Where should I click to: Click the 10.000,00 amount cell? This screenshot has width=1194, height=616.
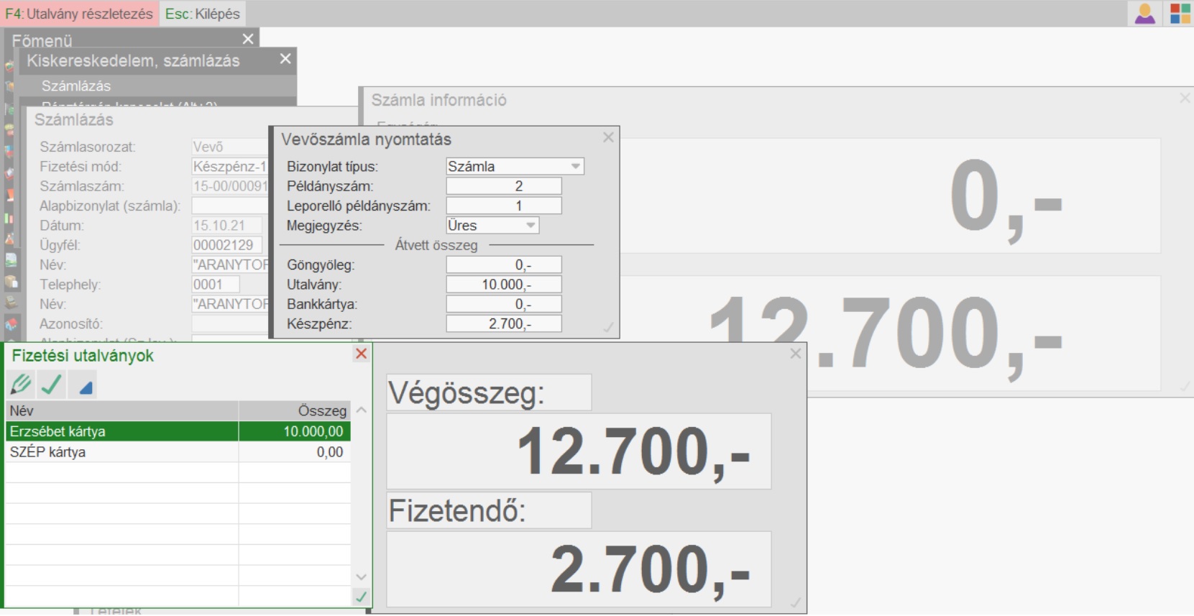click(x=295, y=431)
